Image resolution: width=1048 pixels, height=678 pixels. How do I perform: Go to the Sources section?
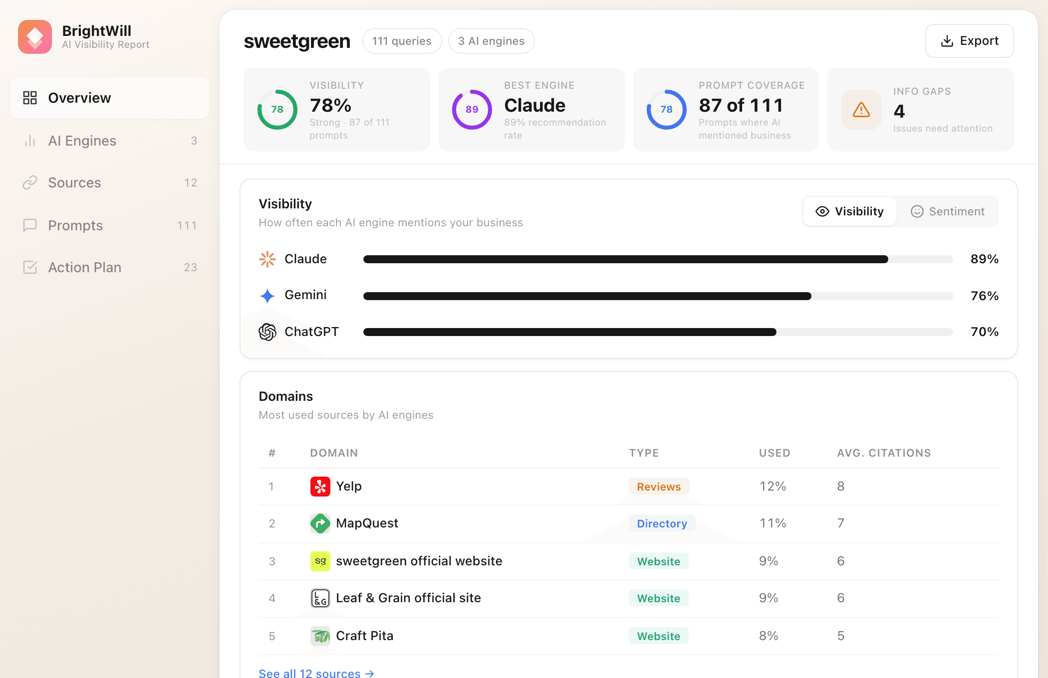110,183
